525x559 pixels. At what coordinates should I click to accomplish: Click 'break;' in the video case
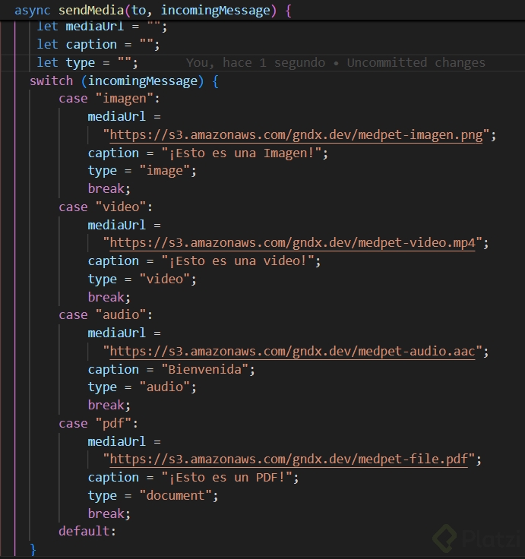(109, 297)
